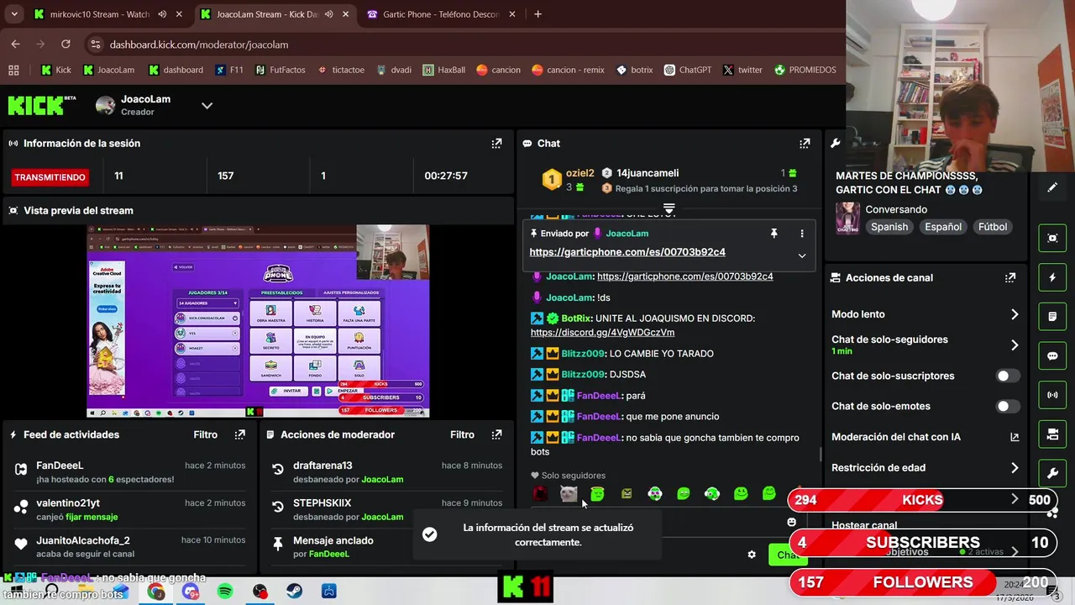Open Filtro in Acciones de moderador

point(462,434)
